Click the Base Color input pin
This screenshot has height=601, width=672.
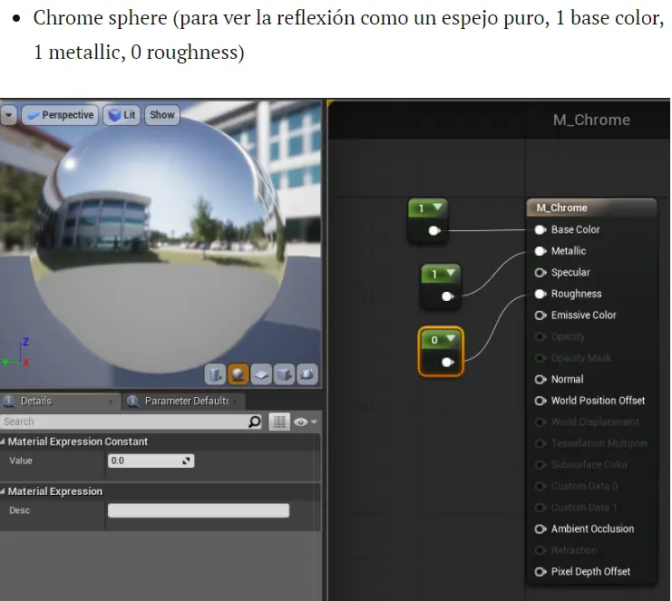coord(540,230)
